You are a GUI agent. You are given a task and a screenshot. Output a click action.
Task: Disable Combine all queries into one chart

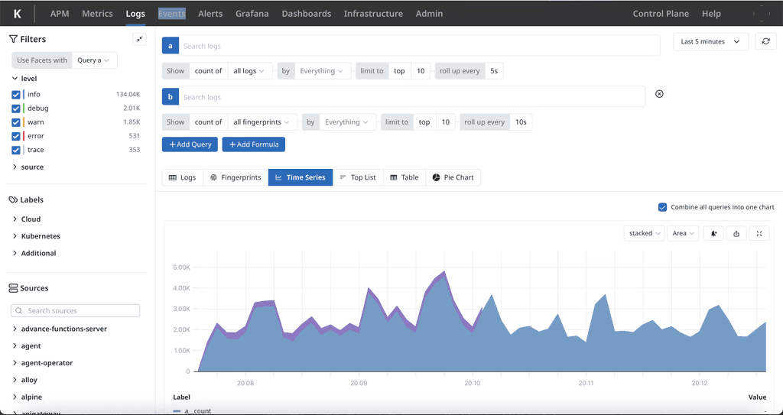point(663,207)
